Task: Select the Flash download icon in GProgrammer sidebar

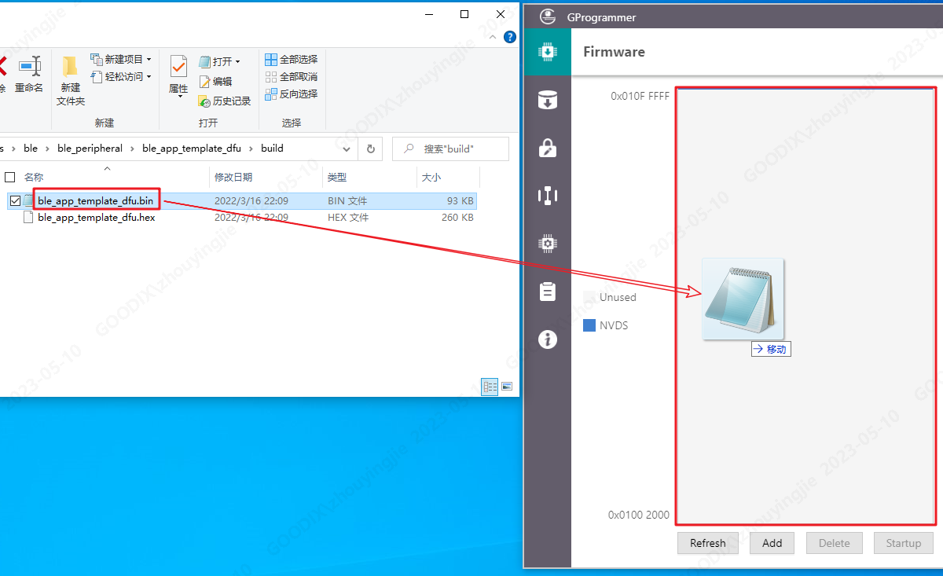Action: (548, 100)
